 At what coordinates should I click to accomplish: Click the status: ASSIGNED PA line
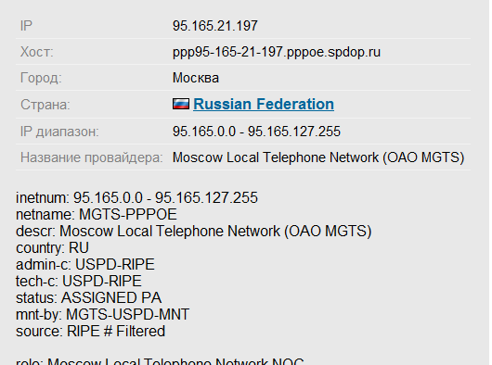click(x=88, y=297)
